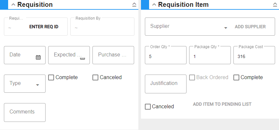This screenshot has height=130, width=279.
Task: Click the Requisition panel top-right collapse icon
Action: pos(134,5)
